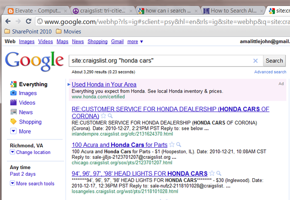Open the Movies bookmarks folder
The image size is (290, 200).
(69, 31)
